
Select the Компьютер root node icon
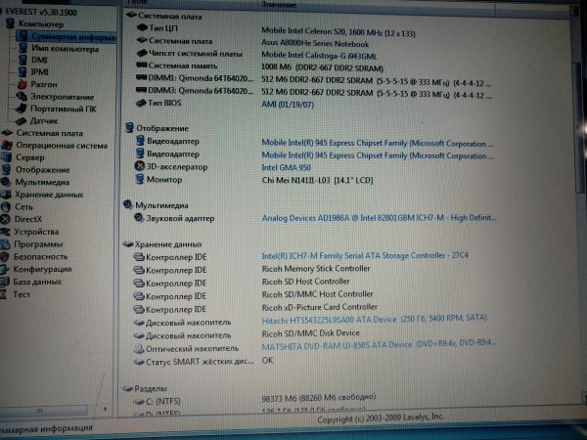(x=11, y=22)
